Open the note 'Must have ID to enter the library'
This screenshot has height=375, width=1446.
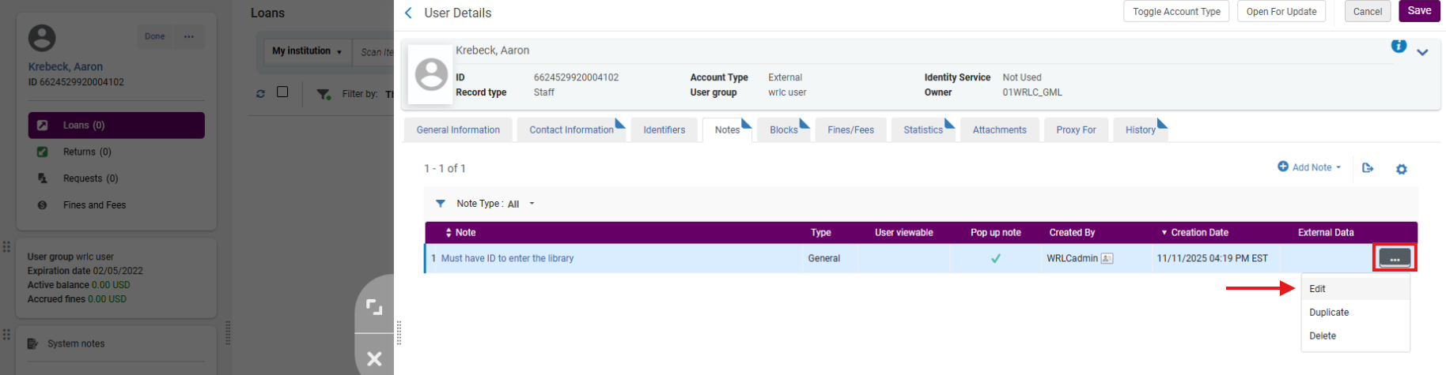[x=507, y=258]
